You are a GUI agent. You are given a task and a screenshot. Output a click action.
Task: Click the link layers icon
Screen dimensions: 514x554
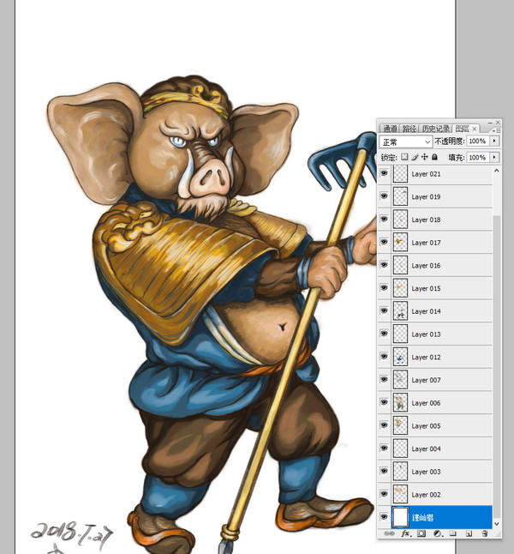point(389,533)
